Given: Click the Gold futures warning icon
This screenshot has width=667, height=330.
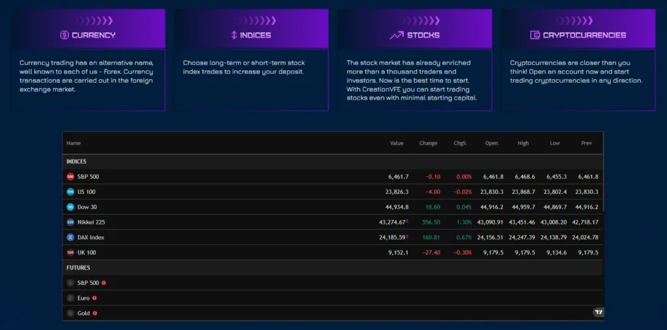Looking at the screenshot, I should pyautogui.click(x=95, y=313).
